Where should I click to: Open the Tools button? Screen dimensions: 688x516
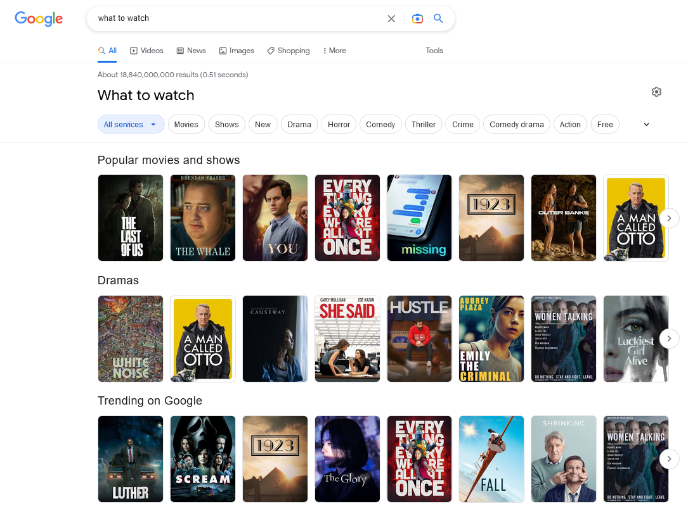(x=434, y=51)
